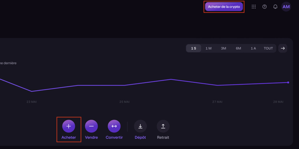Open the help question mark icon
The width and height of the screenshot is (299, 149).
click(265, 7)
